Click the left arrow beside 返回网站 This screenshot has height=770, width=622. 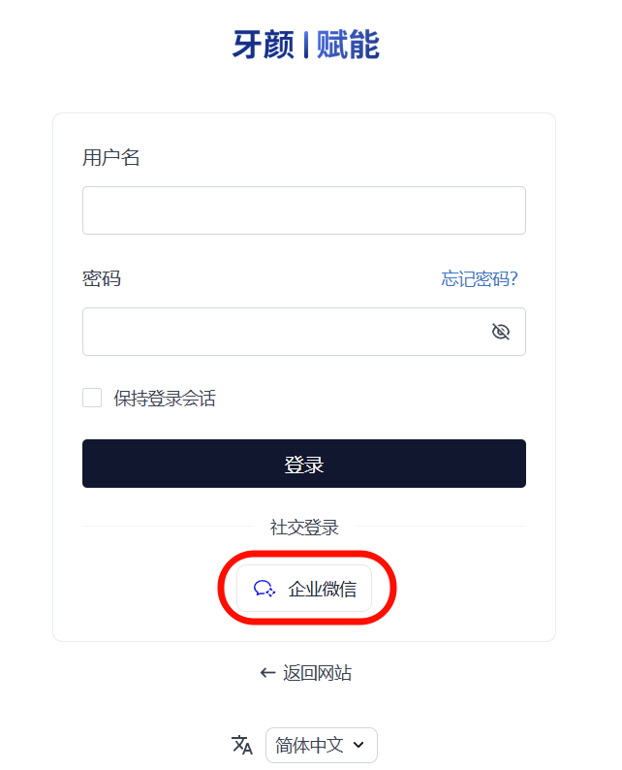point(268,673)
